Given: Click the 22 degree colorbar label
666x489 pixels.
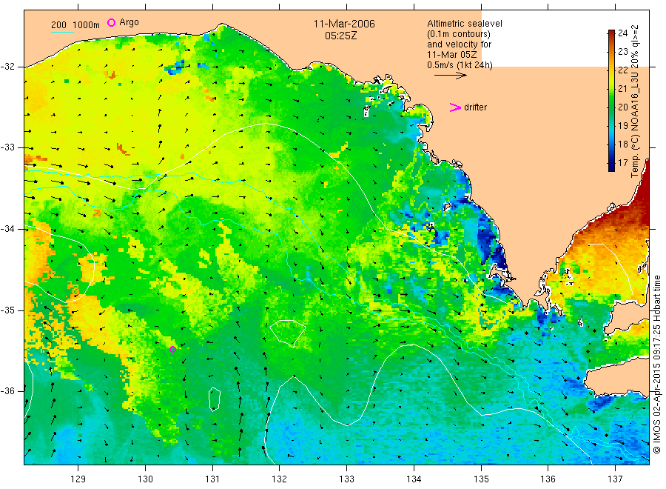Looking at the screenshot, I should click(x=622, y=70).
